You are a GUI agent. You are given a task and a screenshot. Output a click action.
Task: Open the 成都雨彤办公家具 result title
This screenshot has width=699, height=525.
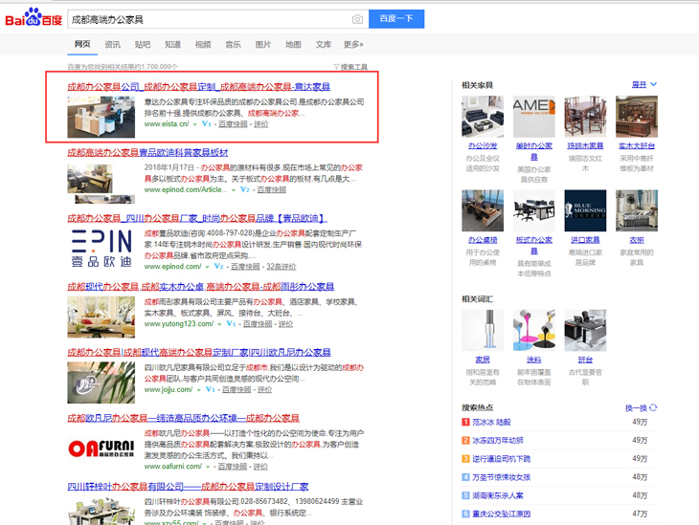coord(201,286)
